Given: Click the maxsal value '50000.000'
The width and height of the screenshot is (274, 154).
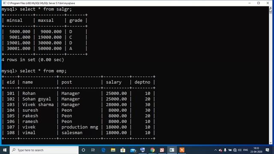Looking at the screenshot, I should tap(50, 48).
